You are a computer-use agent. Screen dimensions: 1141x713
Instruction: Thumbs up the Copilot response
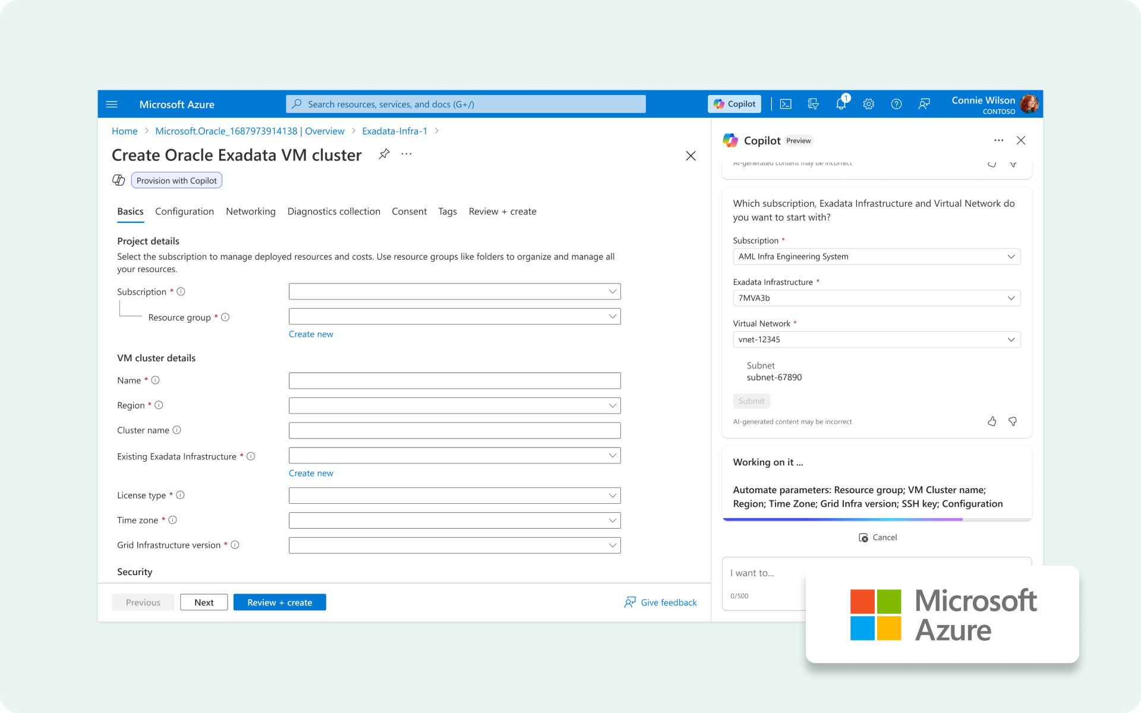[x=992, y=421]
